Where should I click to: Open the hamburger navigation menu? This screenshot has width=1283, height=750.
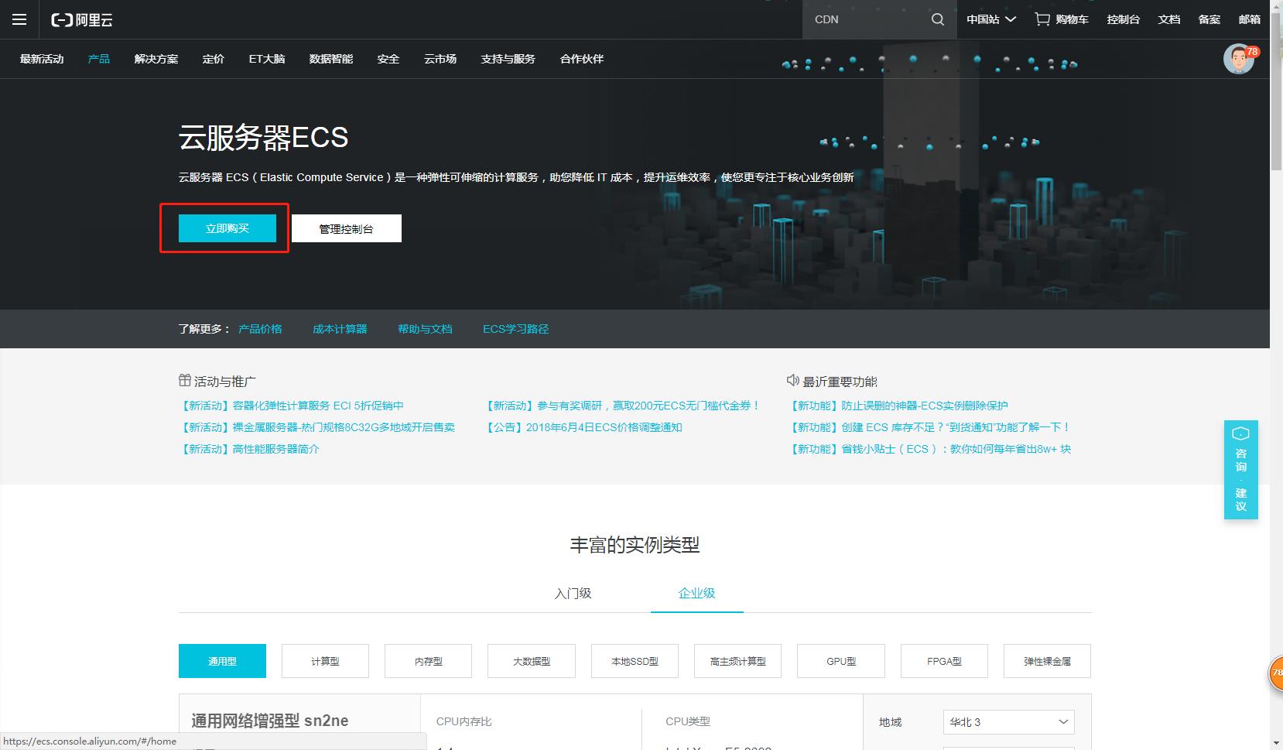pyautogui.click(x=19, y=19)
